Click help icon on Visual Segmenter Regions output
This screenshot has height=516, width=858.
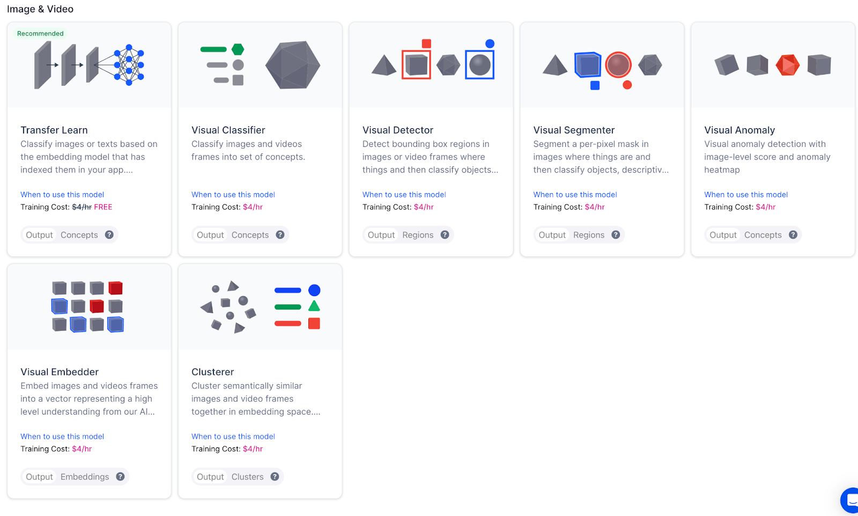[x=616, y=235]
